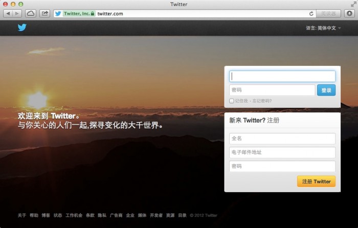Click the Twitter bird logo in page header
This screenshot has width=358, height=228.
pos(22,28)
